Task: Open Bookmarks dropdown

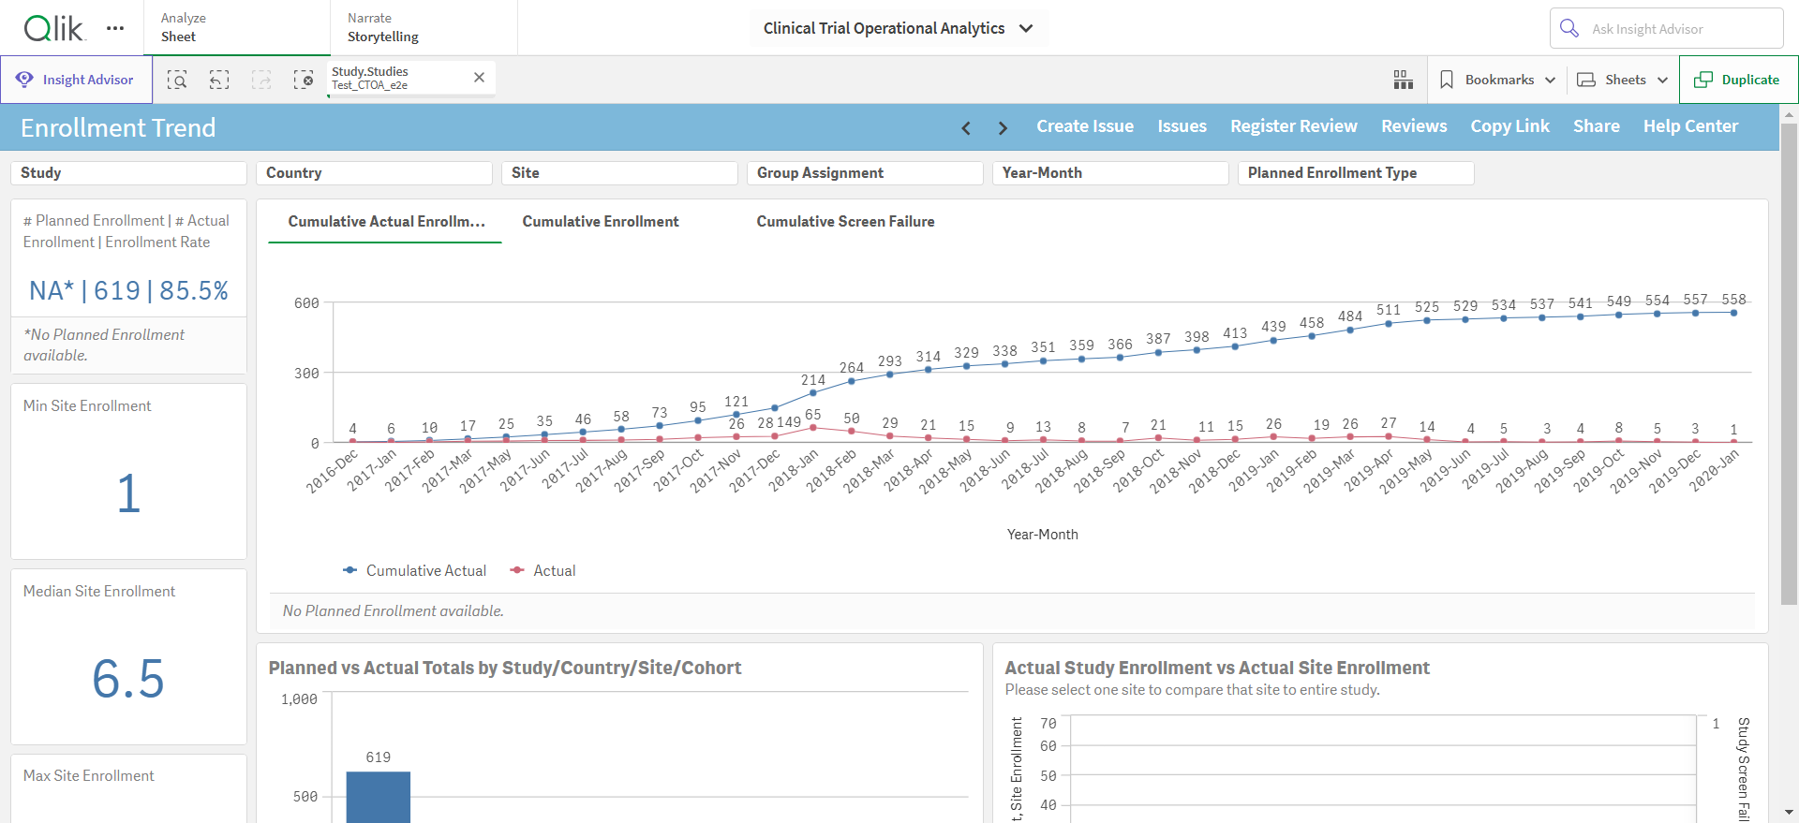Action: pos(1496,80)
